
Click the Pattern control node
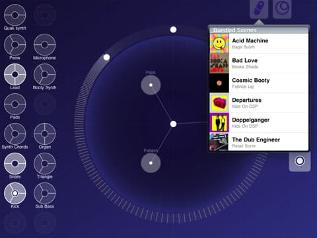[151, 163]
